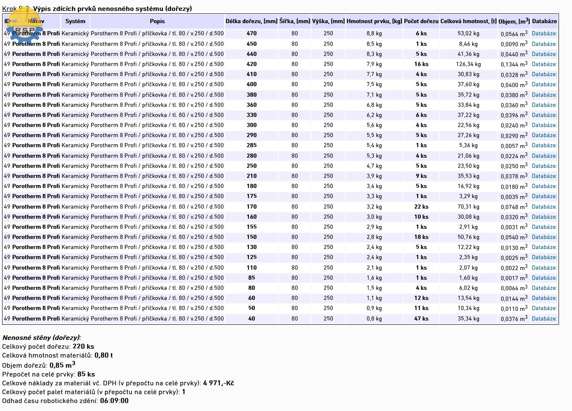Click the Šířka, [mm] column header
The image size is (572, 411).
click(x=295, y=21)
